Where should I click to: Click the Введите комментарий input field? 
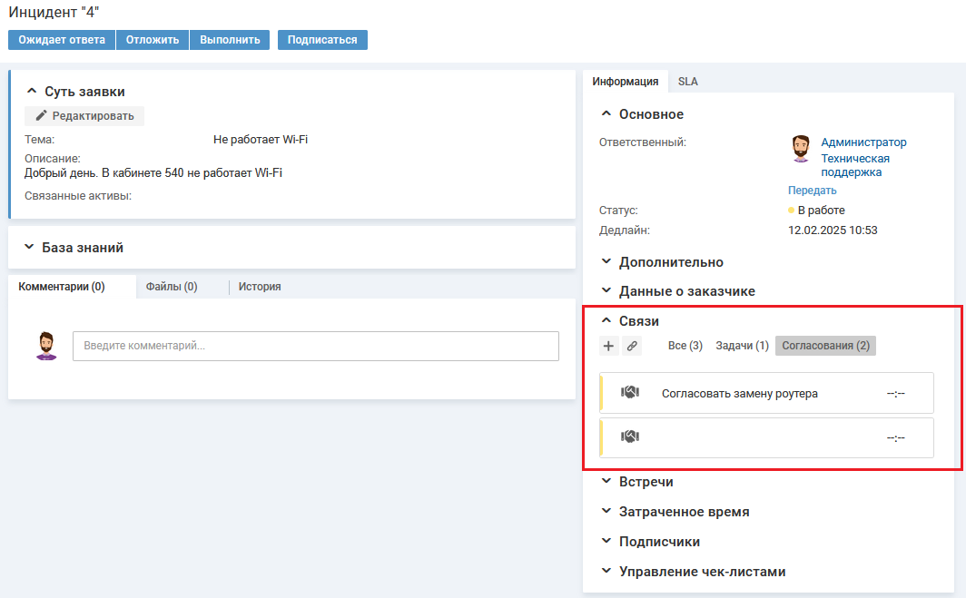[315, 346]
